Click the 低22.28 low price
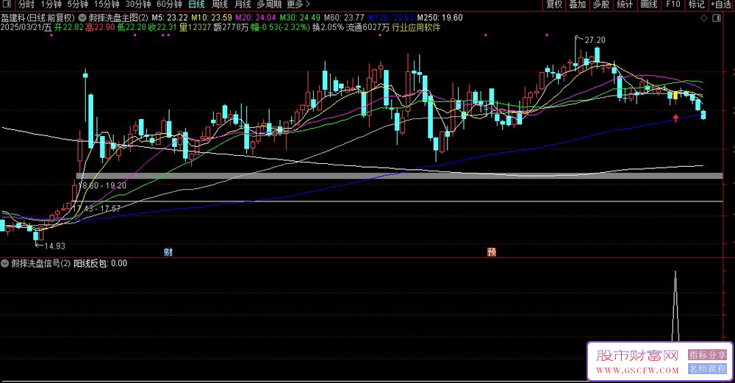This screenshot has width=735, height=383. coord(132,28)
